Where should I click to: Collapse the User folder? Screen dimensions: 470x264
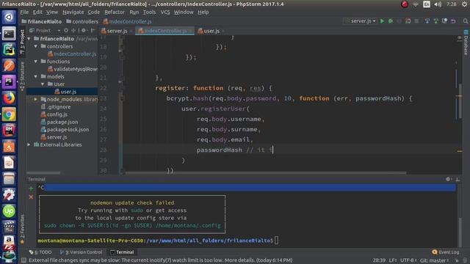[43, 84]
